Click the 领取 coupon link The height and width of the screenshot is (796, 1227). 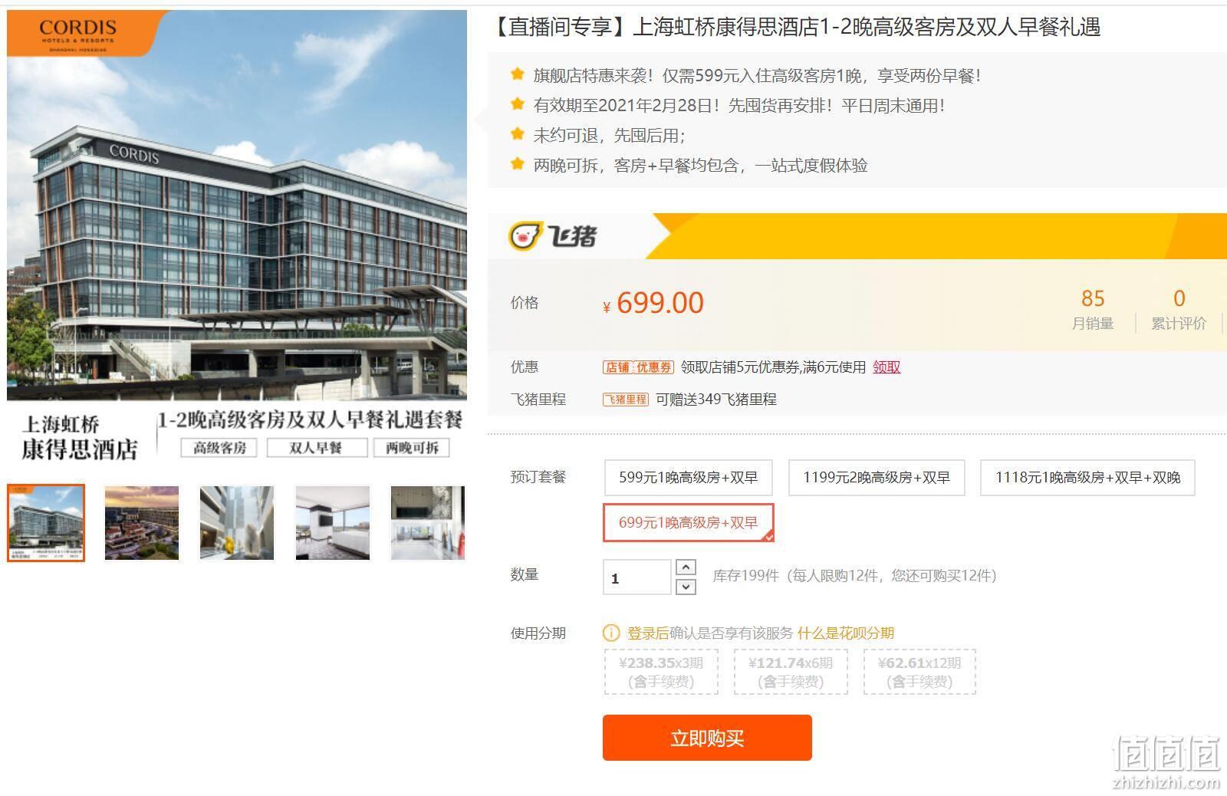887,367
